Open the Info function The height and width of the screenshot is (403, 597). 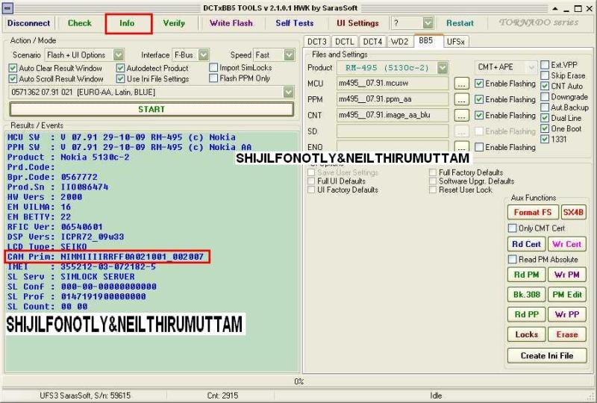[x=127, y=23]
